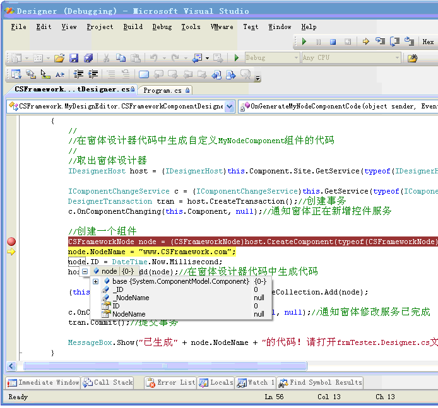
Task: Open the Debug configuration dropdown
Action: click(271, 58)
